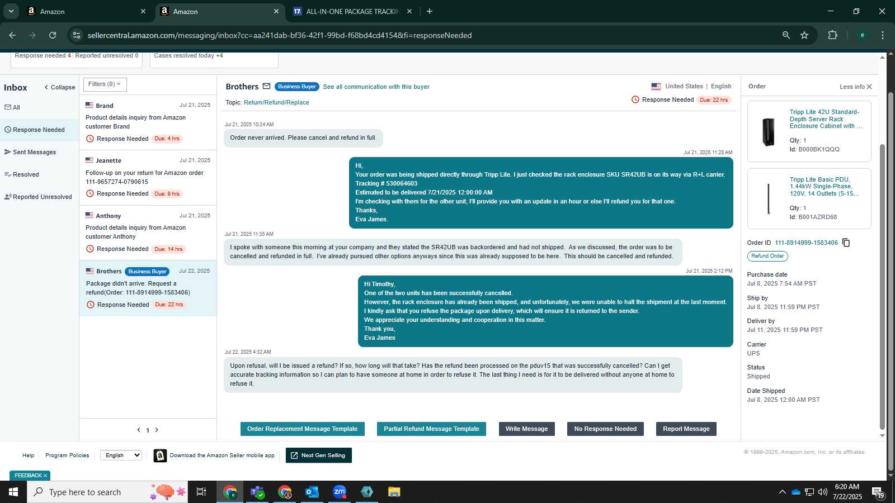Click the server rack cabinet thumbnail

click(769, 132)
